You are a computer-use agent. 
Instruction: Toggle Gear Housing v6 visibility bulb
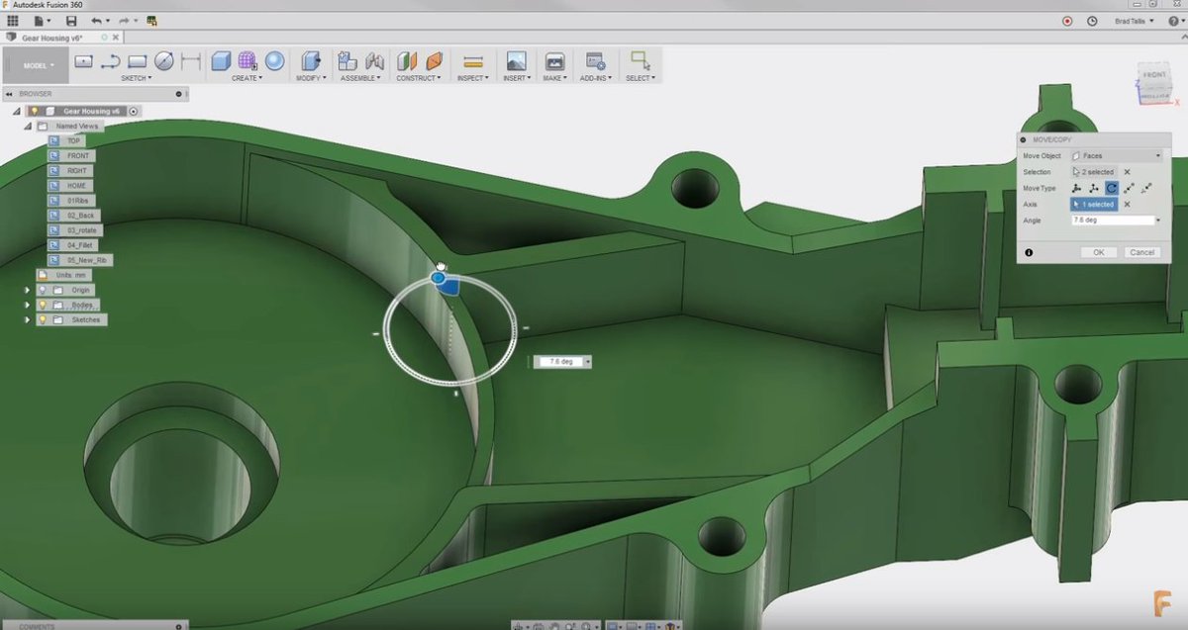[x=34, y=112]
